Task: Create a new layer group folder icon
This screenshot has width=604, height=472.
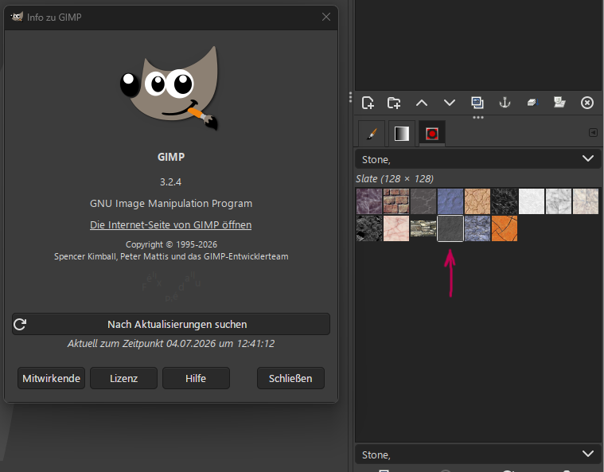Action: coord(394,103)
